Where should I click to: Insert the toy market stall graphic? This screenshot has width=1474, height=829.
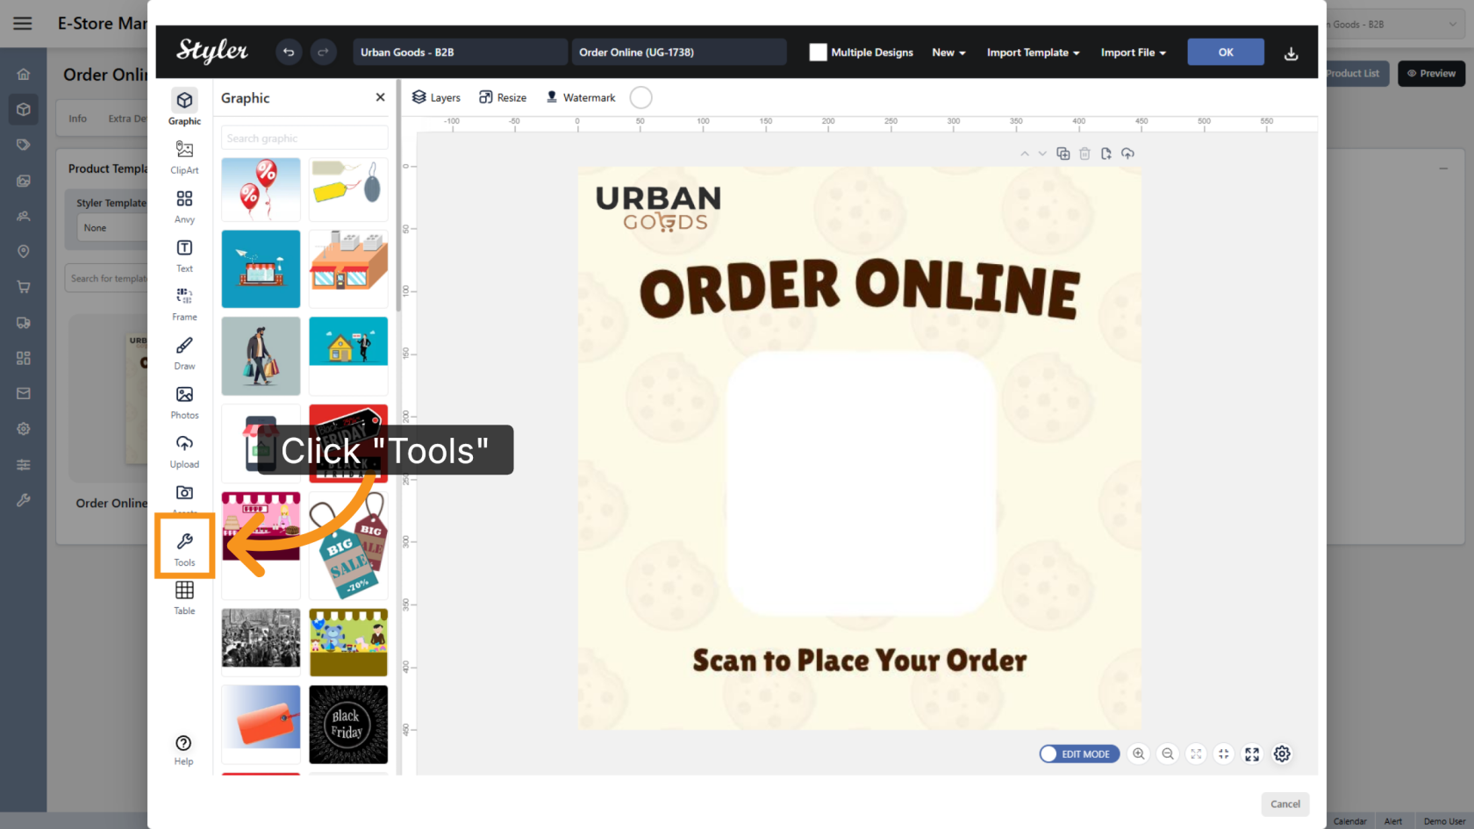point(348,643)
